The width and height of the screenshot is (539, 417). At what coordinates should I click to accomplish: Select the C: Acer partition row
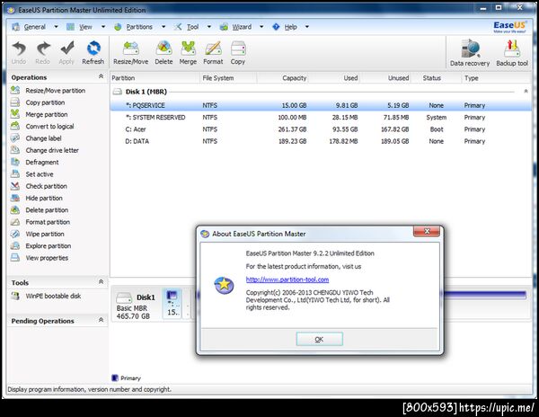click(321, 129)
